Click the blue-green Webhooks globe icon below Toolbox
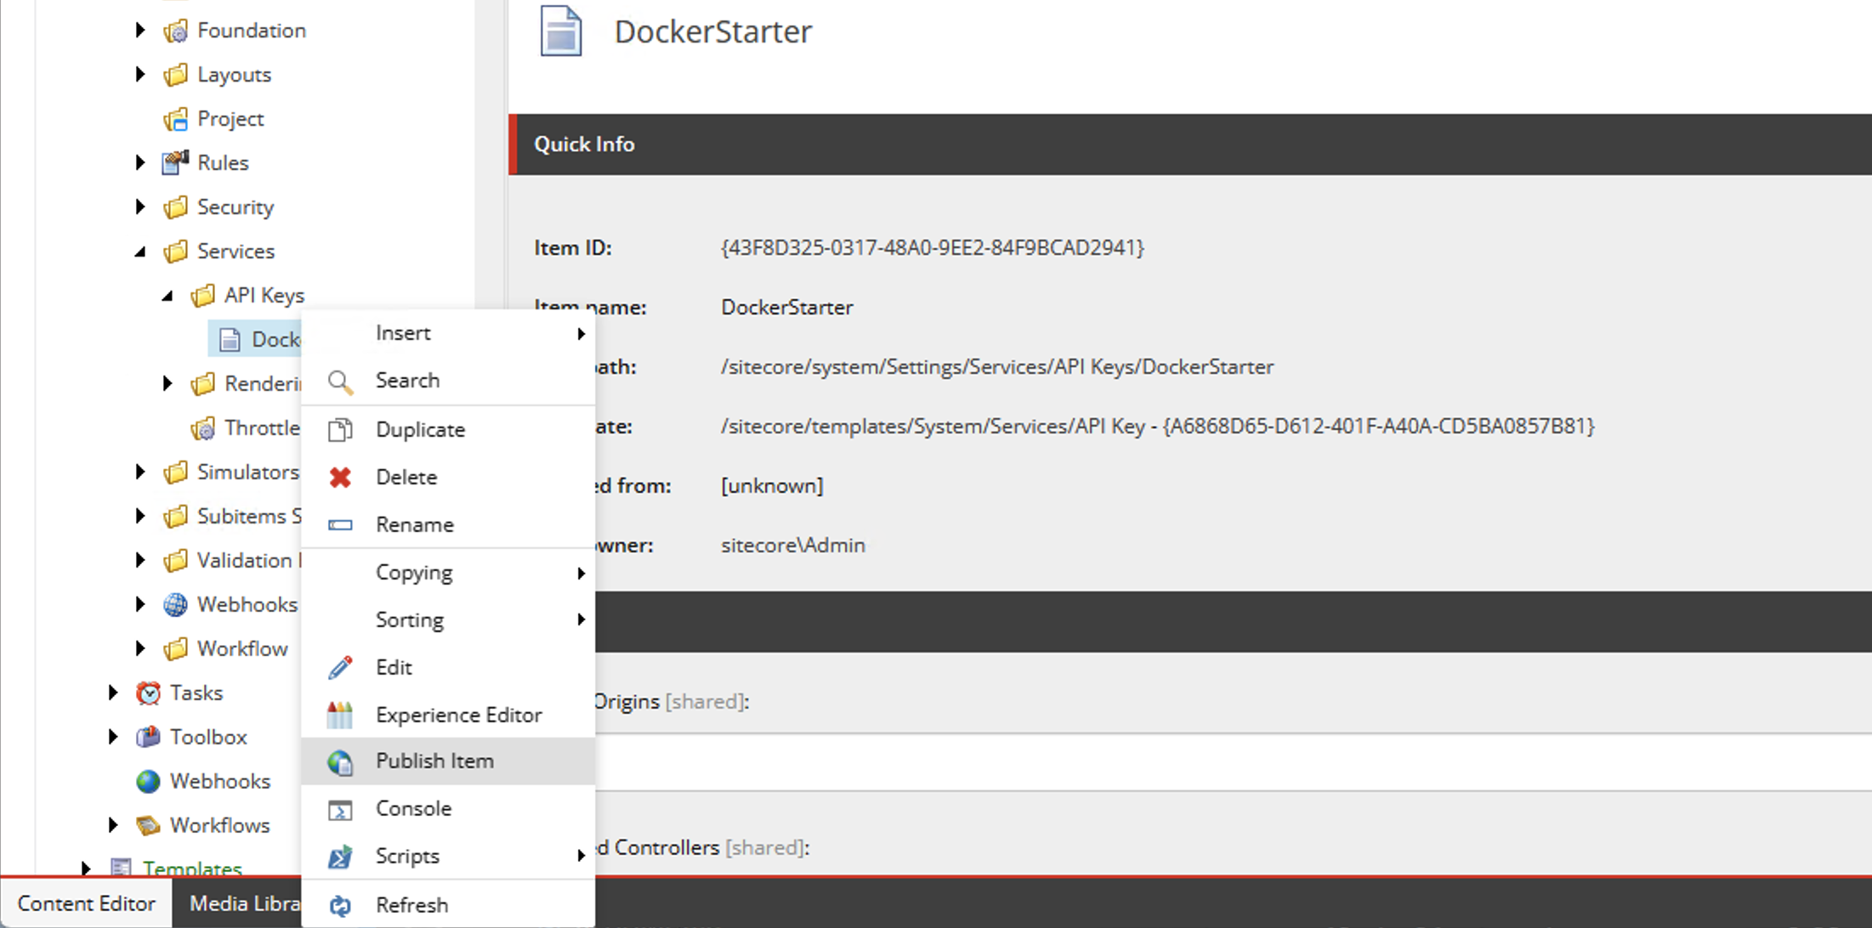This screenshot has height=928, width=1872. tap(149, 782)
